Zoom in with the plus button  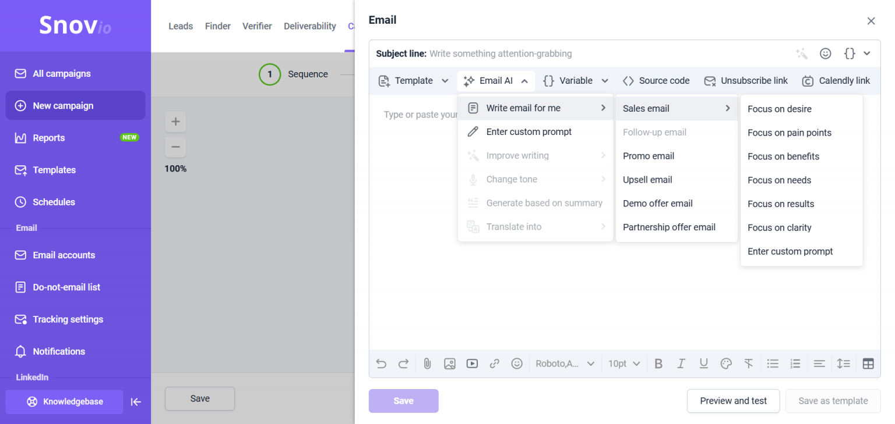175,122
